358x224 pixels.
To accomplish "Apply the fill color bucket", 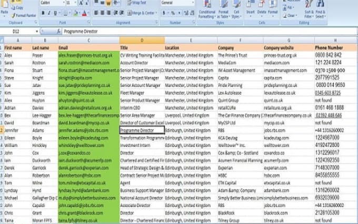I will click(x=75, y=13).
